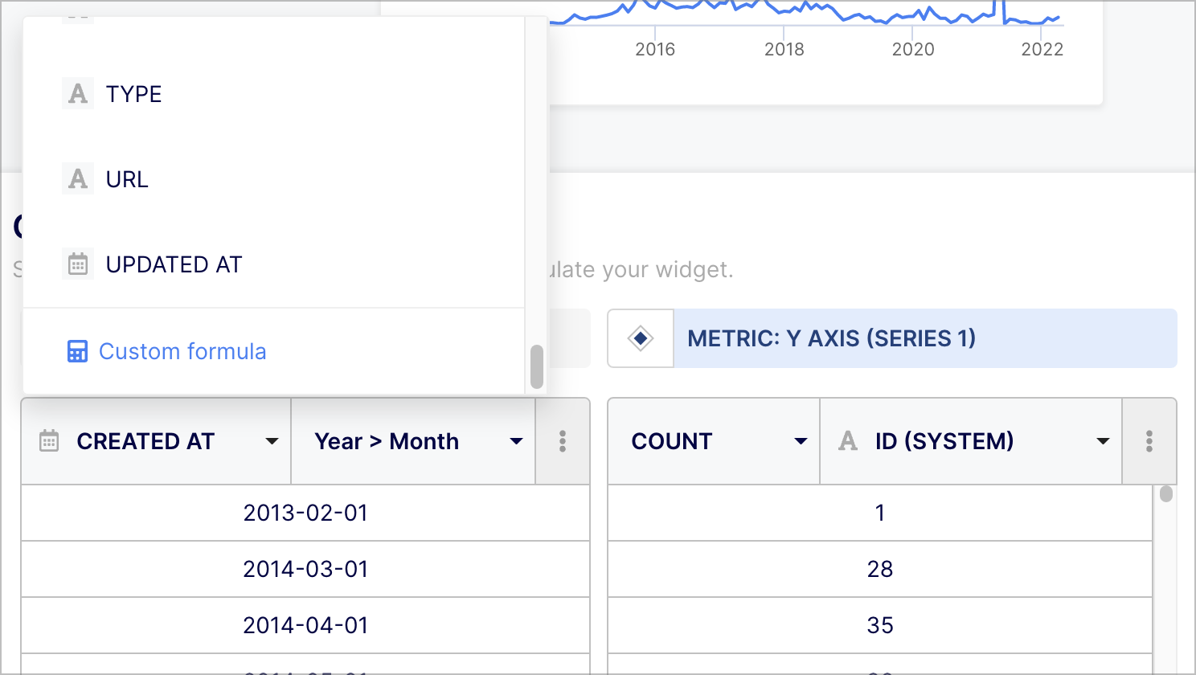Click the calculator icon beside Custom formula
1196x675 pixels.
click(77, 351)
